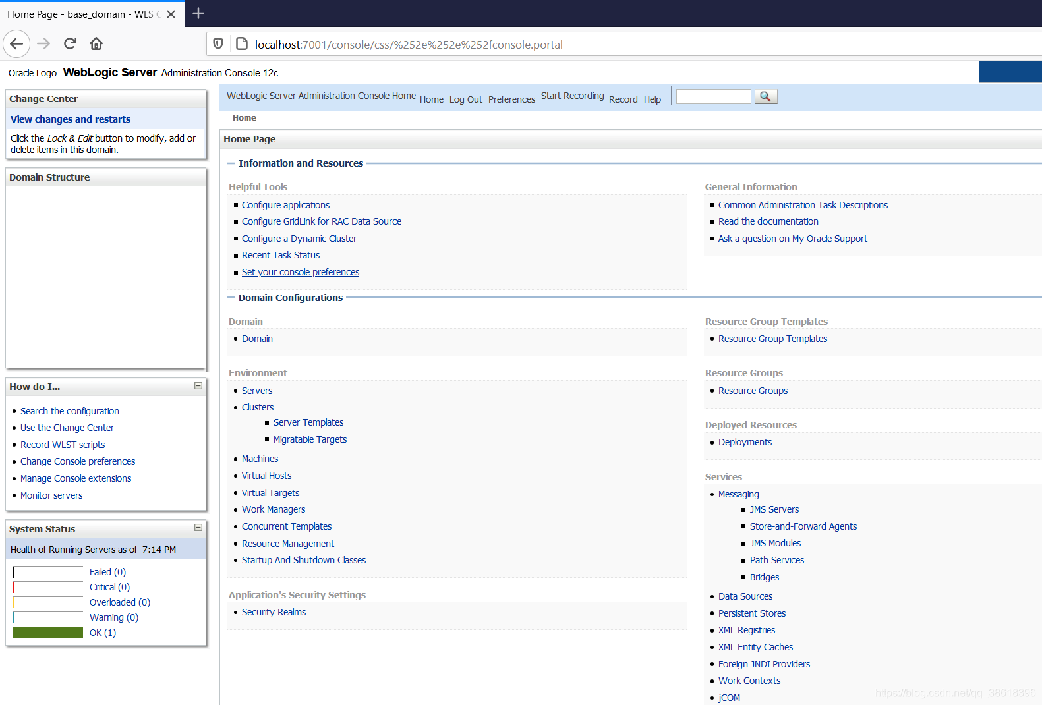This screenshot has height=705, width=1042.
Task: Open the Home toolbar menu item
Action: point(432,99)
